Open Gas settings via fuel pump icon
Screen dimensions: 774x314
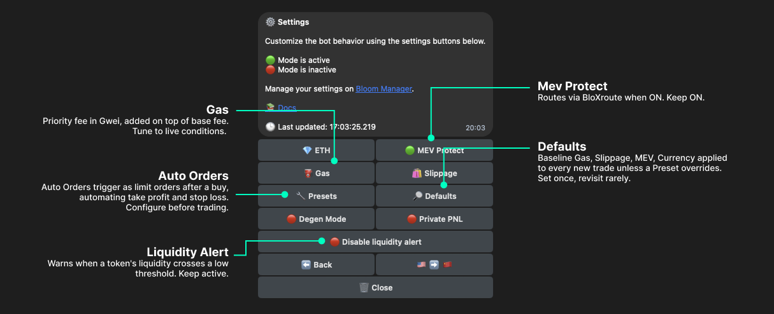pos(307,174)
